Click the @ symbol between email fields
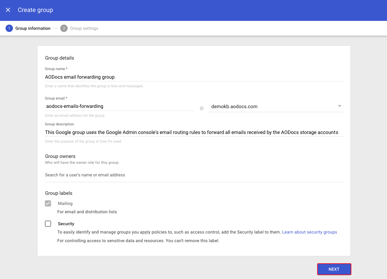 tap(202, 108)
